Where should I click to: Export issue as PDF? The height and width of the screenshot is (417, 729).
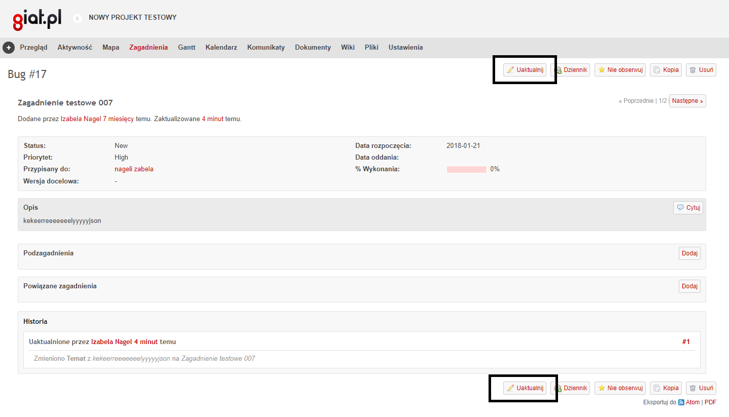710,402
